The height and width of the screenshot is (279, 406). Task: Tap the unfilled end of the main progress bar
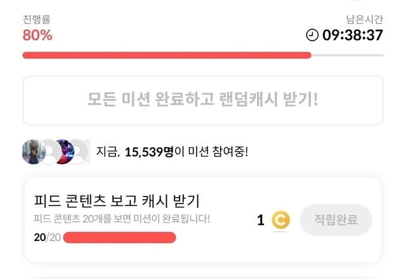pyautogui.click(x=347, y=55)
